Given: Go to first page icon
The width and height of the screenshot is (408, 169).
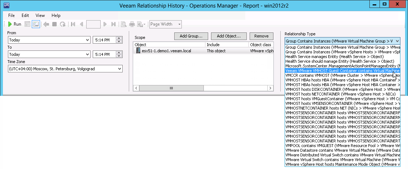Looking at the screenshot, I should [x=73, y=24].
